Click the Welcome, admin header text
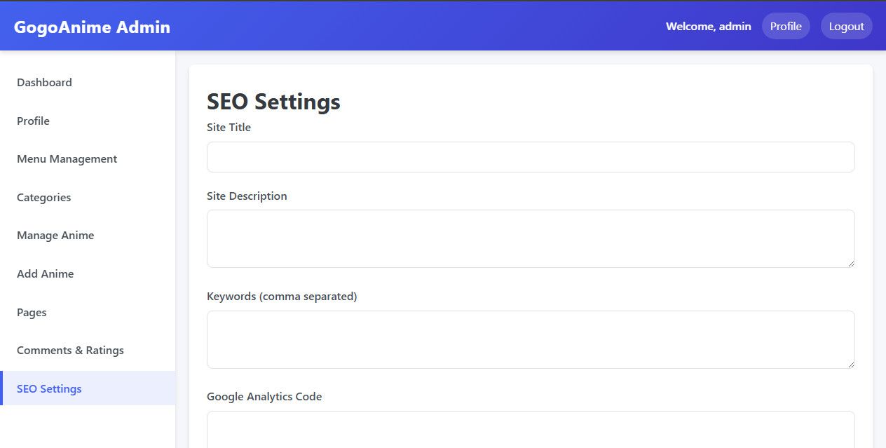This screenshot has width=886, height=448. click(x=708, y=27)
